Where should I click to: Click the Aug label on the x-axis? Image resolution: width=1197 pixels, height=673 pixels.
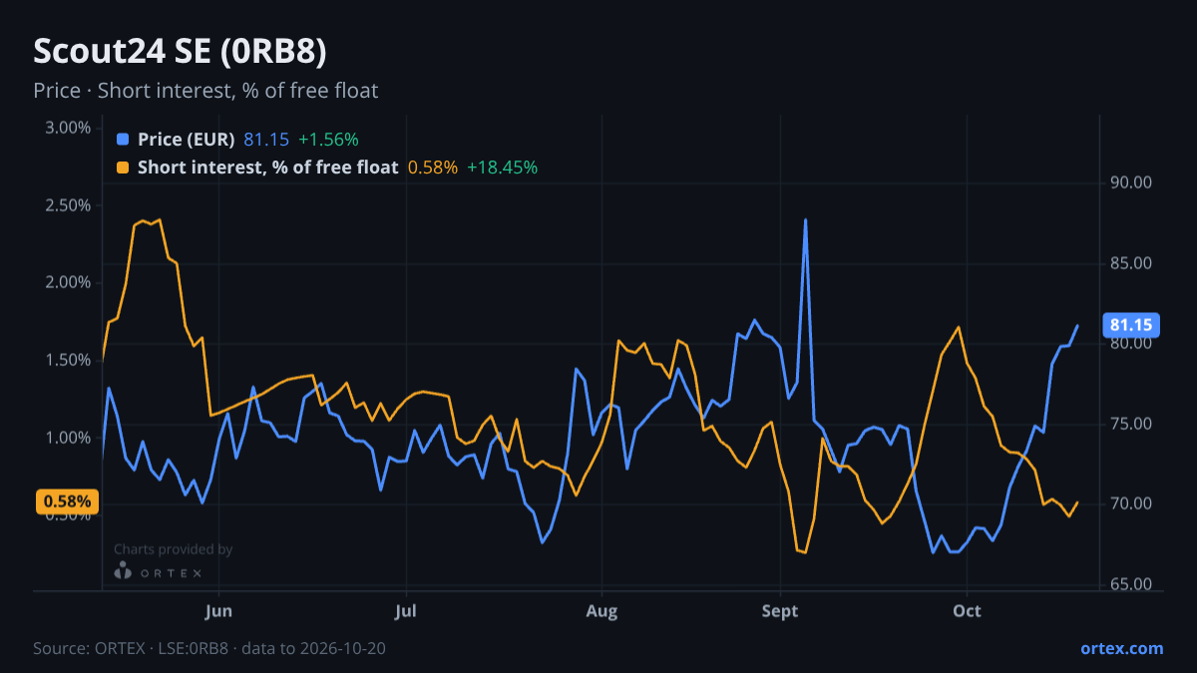[601, 610]
